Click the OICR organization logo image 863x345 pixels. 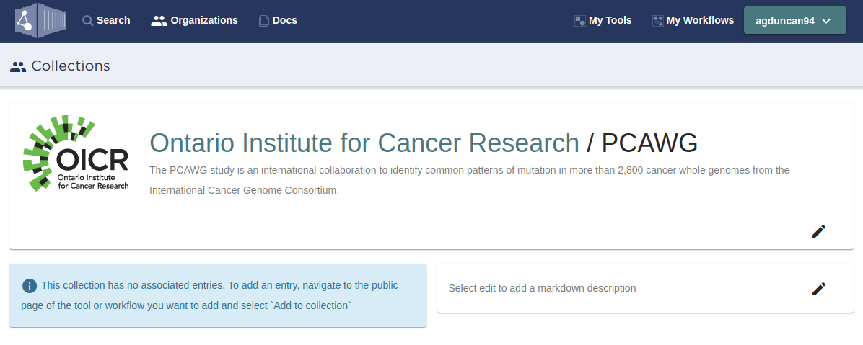(x=76, y=153)
